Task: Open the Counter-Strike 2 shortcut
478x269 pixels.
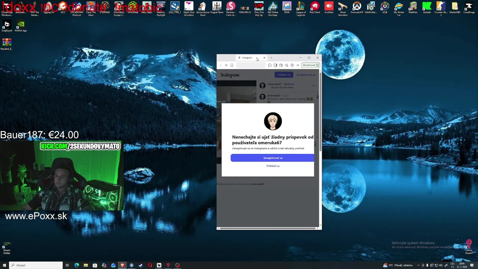Action: [x=441, y=9]
